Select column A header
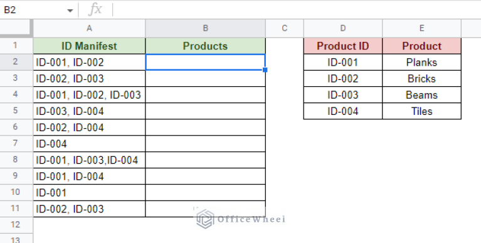 (89, 29)
